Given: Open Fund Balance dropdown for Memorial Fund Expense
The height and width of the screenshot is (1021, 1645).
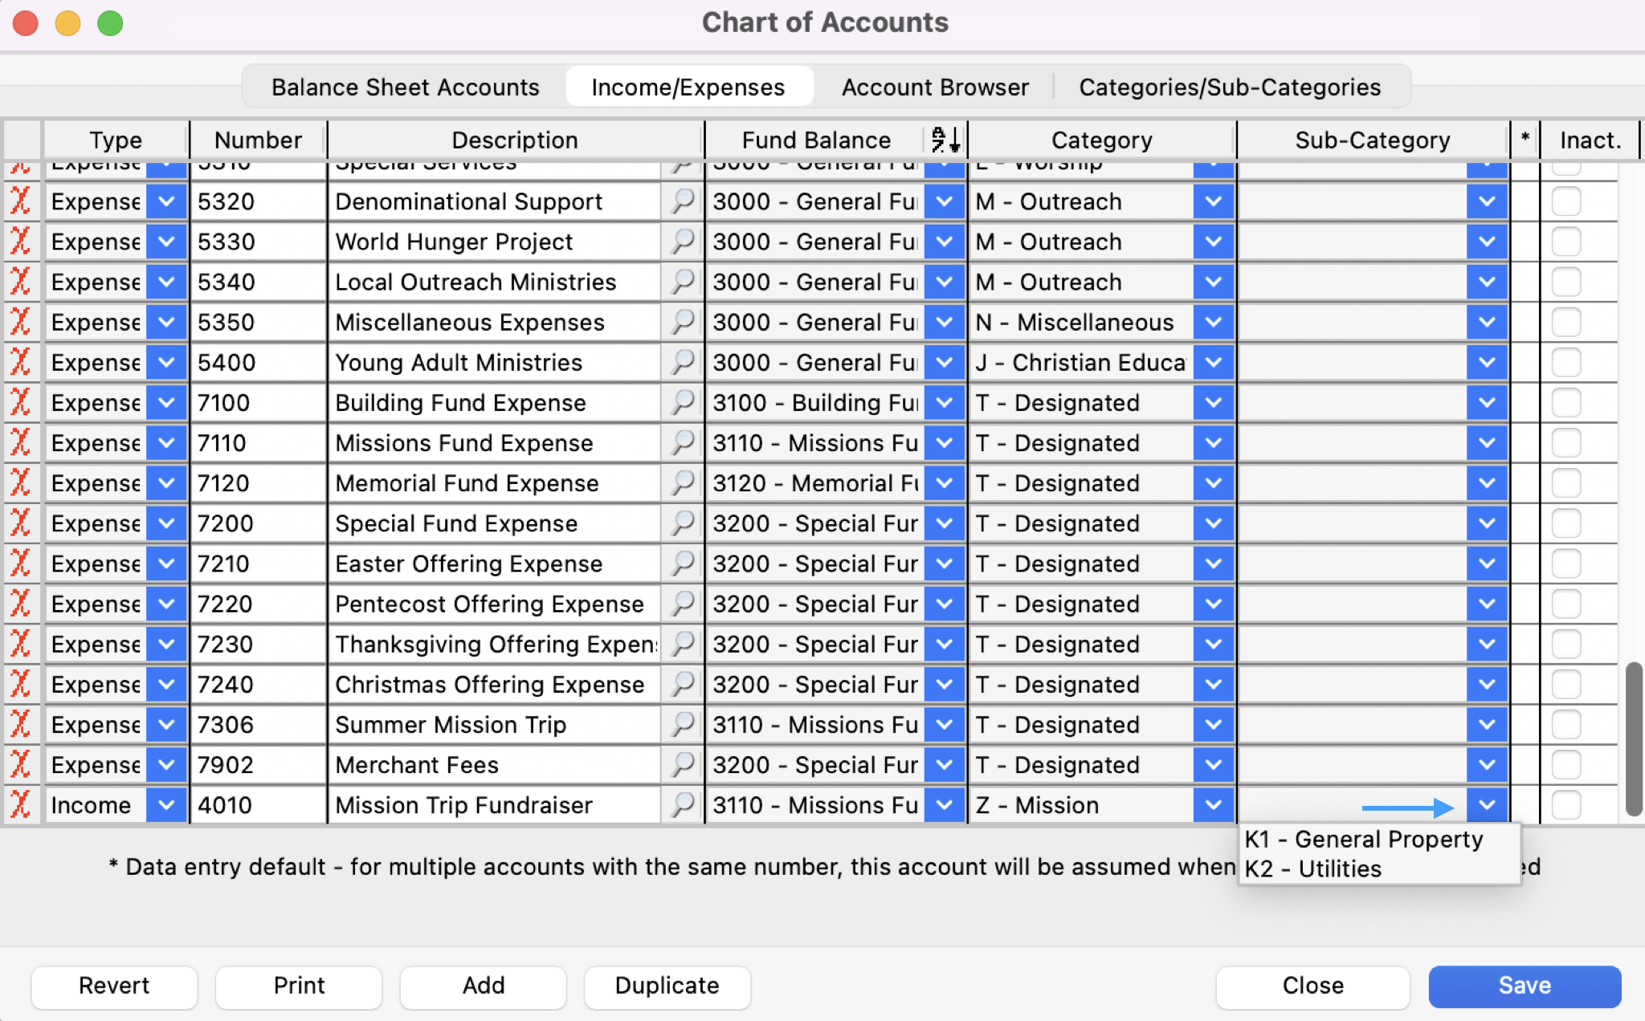Looking at the screenshot, I should point(944,483).
